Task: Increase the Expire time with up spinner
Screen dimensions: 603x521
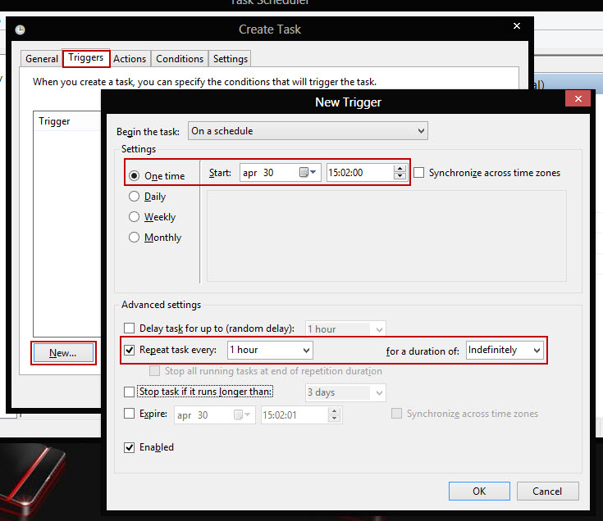Action: [334, 411]
